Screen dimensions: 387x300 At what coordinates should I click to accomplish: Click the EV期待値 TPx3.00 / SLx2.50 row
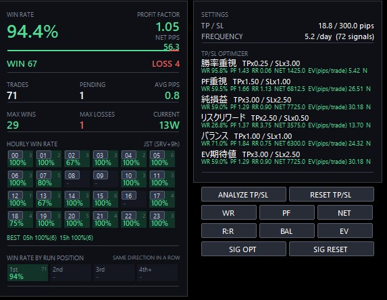point(286,158)
